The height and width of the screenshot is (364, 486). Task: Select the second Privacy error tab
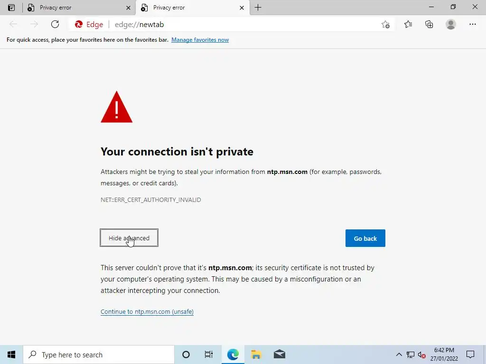[192, 8]
